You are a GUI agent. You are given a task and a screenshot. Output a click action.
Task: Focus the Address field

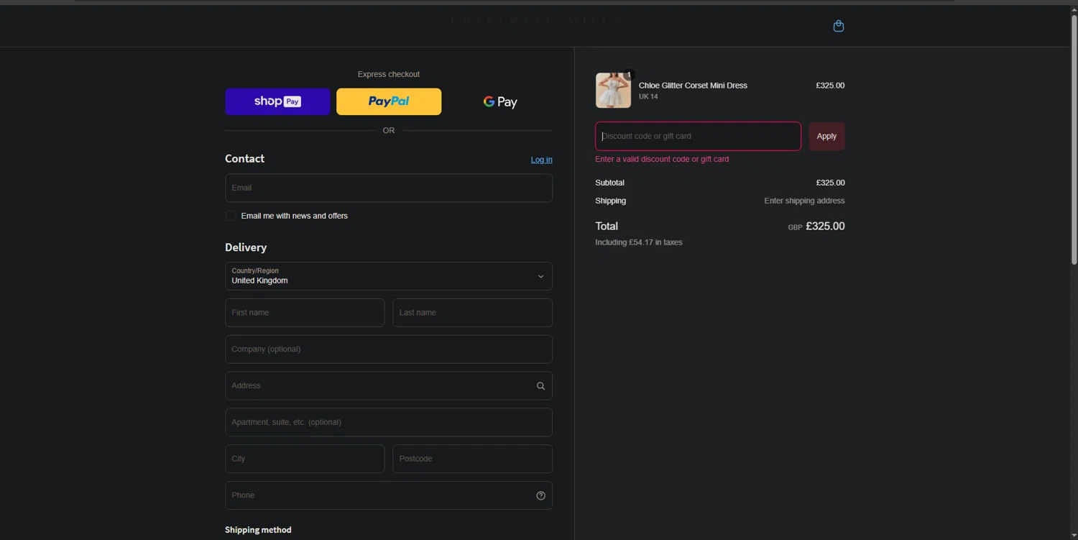point(389,386)
